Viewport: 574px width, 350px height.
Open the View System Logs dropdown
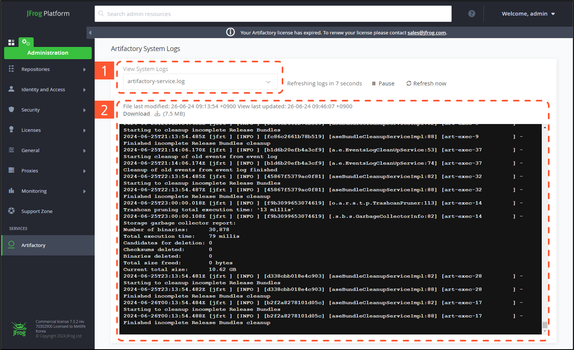point(200,81)
